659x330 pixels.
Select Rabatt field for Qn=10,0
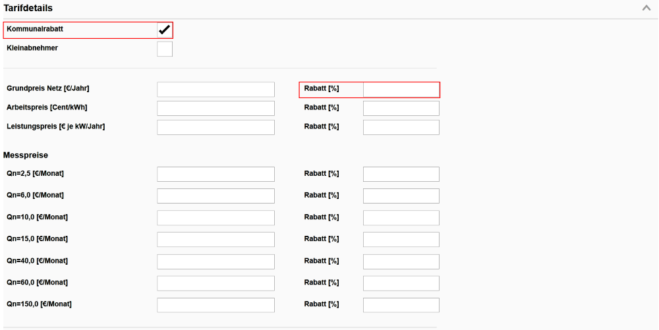click(x=401, y=217)
